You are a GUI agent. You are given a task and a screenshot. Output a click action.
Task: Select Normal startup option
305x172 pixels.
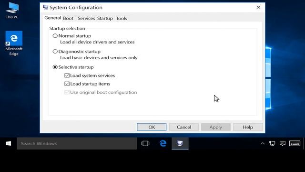[x=55, y=36]
